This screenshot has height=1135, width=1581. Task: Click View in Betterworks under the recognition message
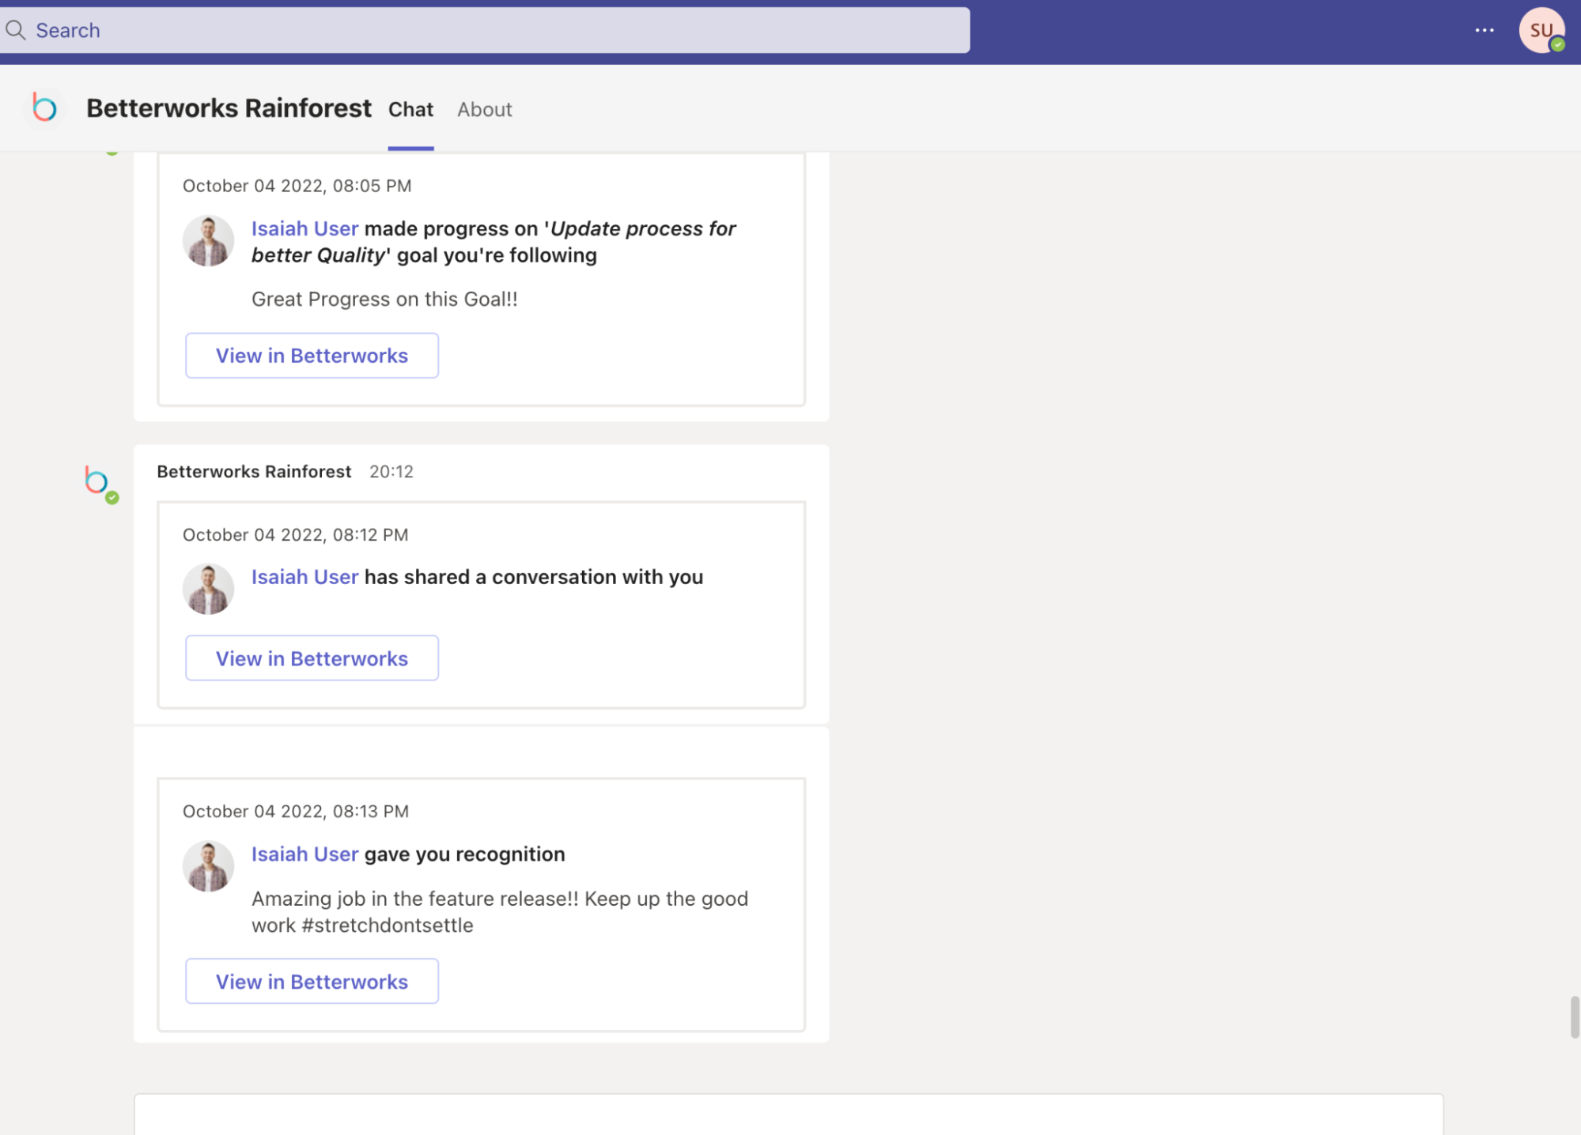312,982
